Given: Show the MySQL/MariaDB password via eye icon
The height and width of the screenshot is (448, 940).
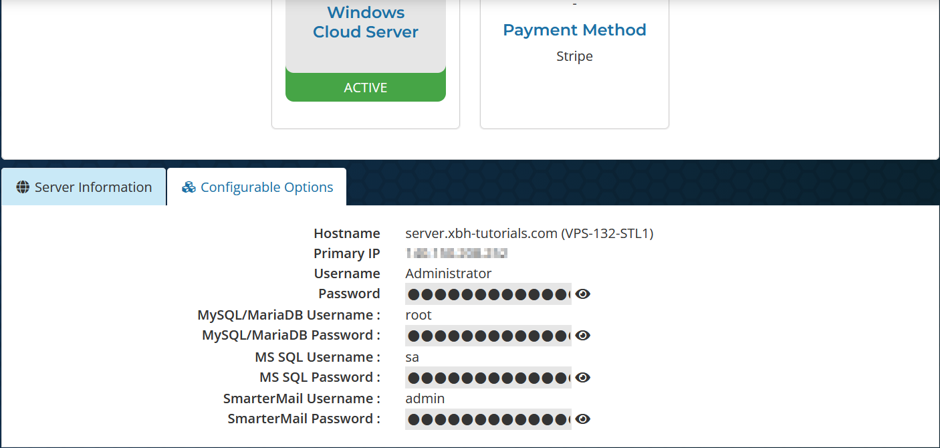Looking at the screenshot, I should [x=582, y=335].
